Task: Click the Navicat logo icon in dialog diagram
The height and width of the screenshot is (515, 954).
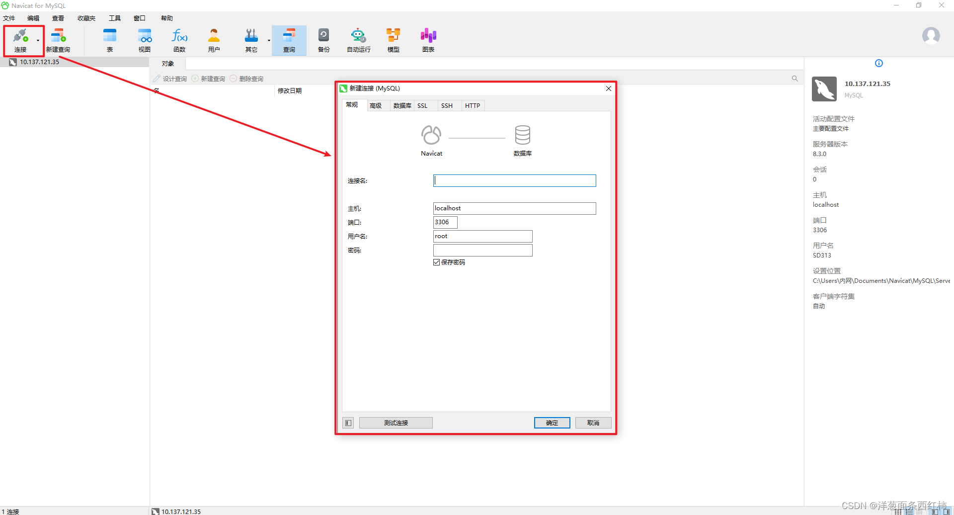Action: [x=431, y=135]
